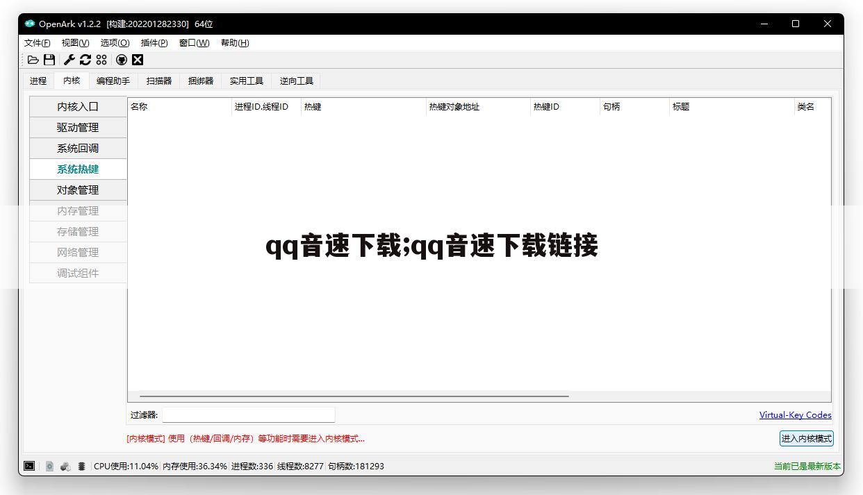The image size is (863, 495).
Task: Select 调试组件 in the sidebar
Action: tap(78, 273)
